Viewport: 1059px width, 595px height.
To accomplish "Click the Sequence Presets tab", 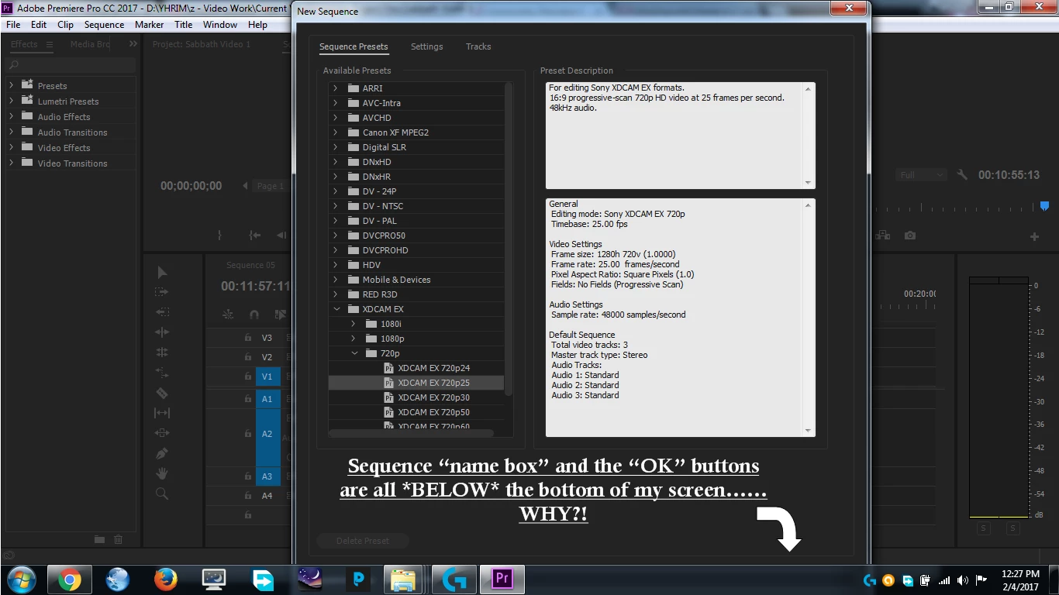I will pos(354,46).
